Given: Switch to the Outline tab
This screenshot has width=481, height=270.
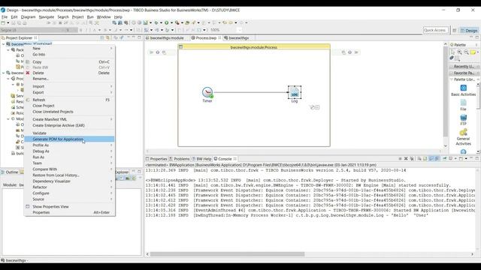Looking at the screenshot, I should coord(10,172).
